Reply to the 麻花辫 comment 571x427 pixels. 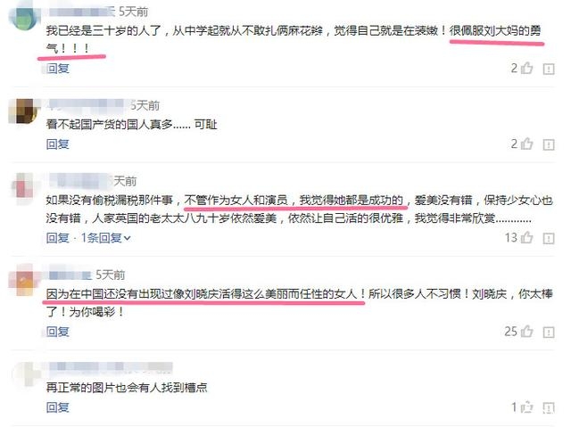tap(57, 68)
